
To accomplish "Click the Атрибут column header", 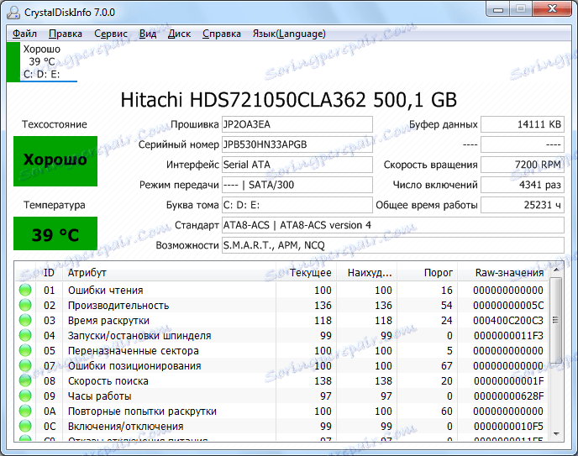I will pyautogui.click(x=169, y=273).
